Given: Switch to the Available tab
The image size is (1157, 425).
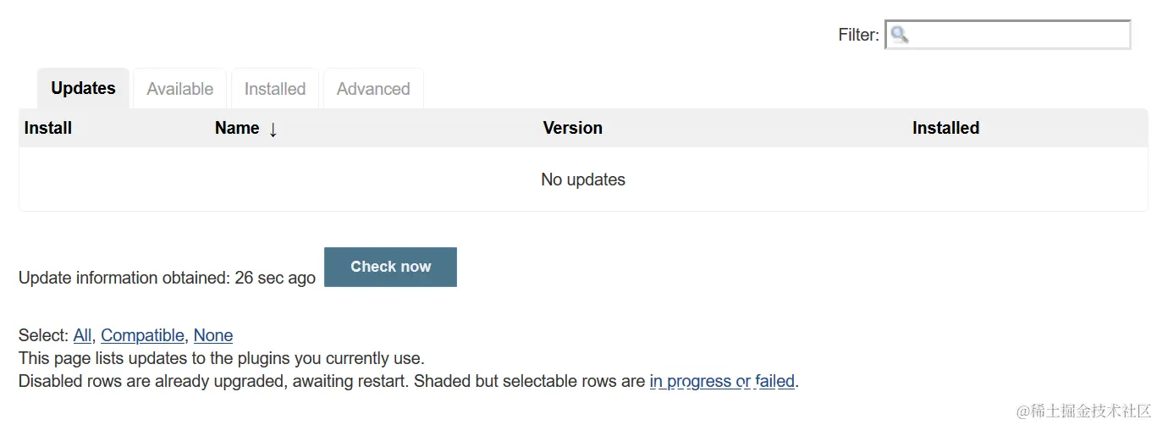Looking at the screenshot, I should tap(179, 89).
